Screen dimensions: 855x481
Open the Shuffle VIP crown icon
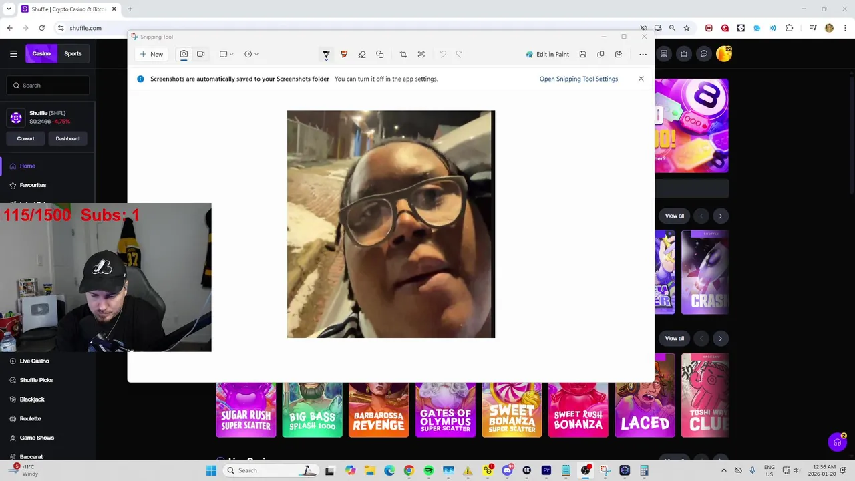(x=684, y=54)
